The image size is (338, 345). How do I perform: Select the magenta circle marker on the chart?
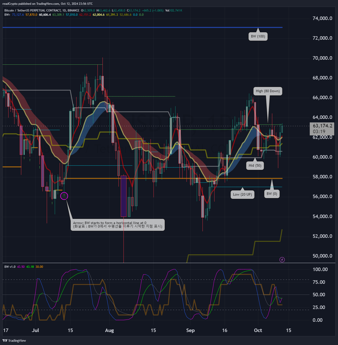tap(64, 196)
